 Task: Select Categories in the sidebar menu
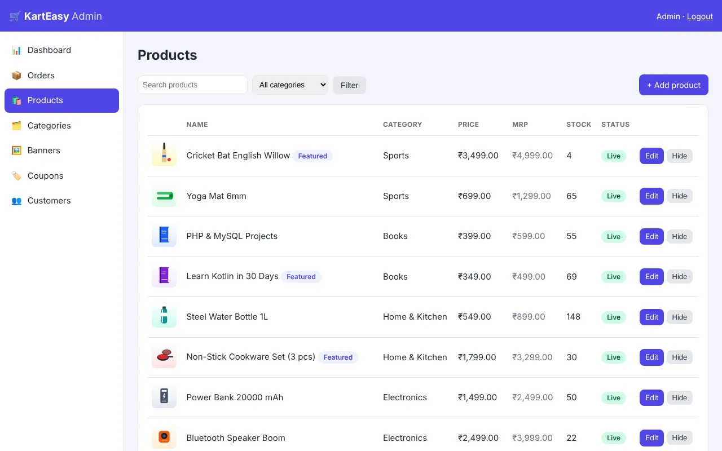(x=61, y=126)
